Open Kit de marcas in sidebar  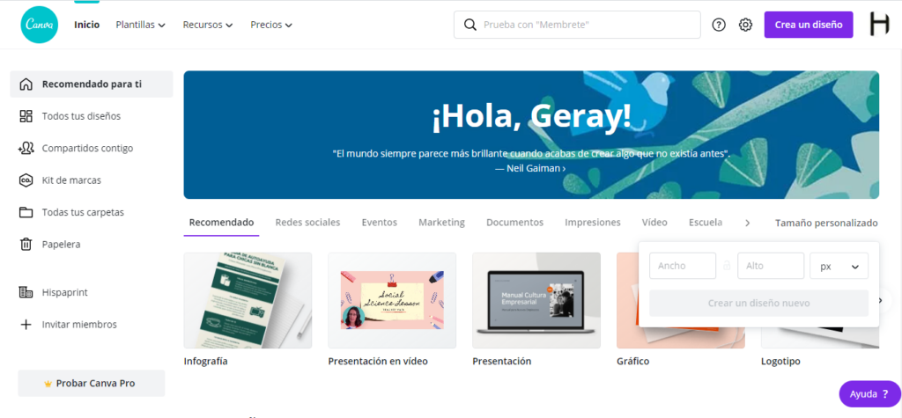91,180
